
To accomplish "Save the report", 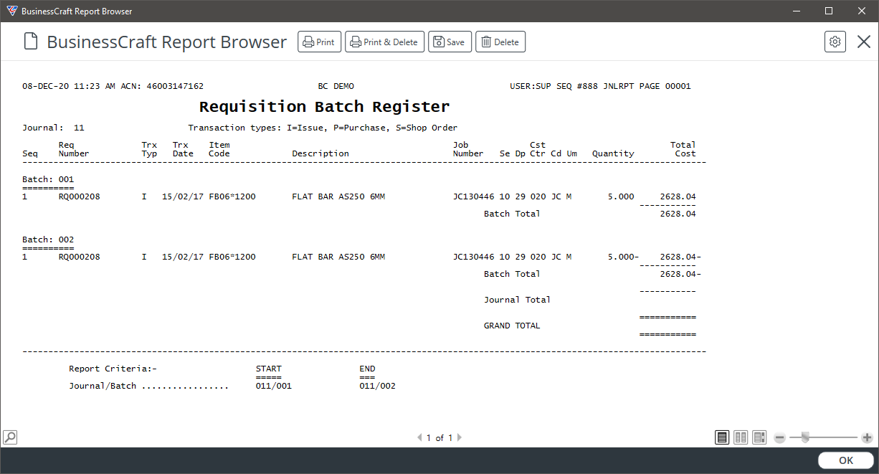I will click(x=450, y=42).
